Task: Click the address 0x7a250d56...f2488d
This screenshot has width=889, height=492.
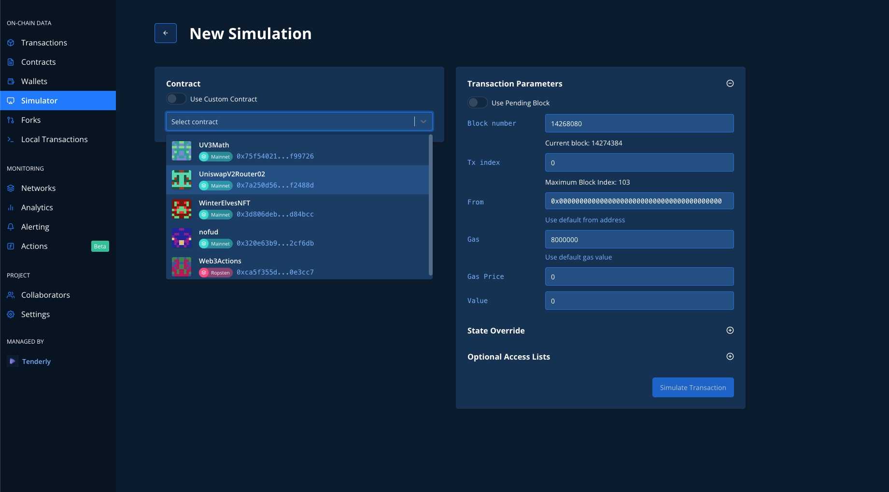Action: [x=275, y=185]
